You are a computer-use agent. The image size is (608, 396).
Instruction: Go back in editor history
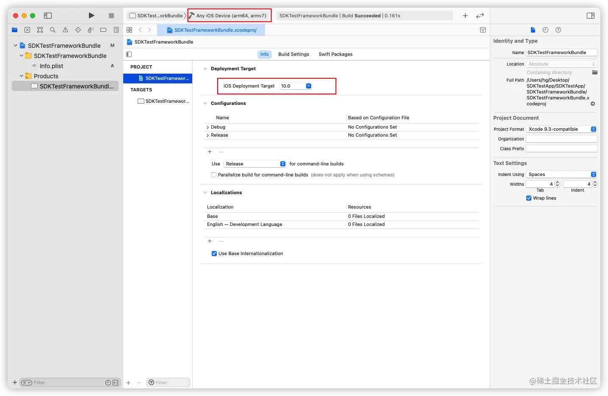tap(140, 30)
